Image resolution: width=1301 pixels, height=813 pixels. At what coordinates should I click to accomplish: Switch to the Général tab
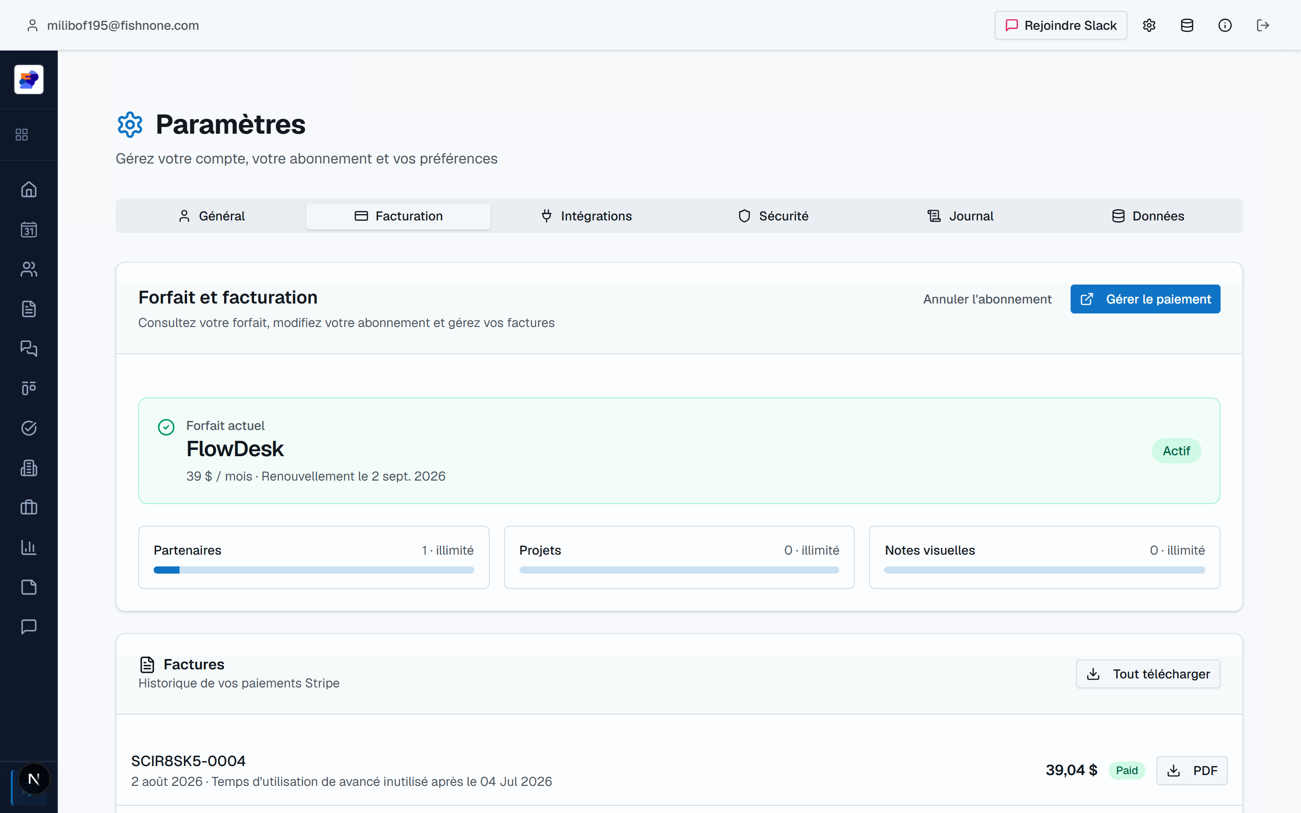pos(211,216)
